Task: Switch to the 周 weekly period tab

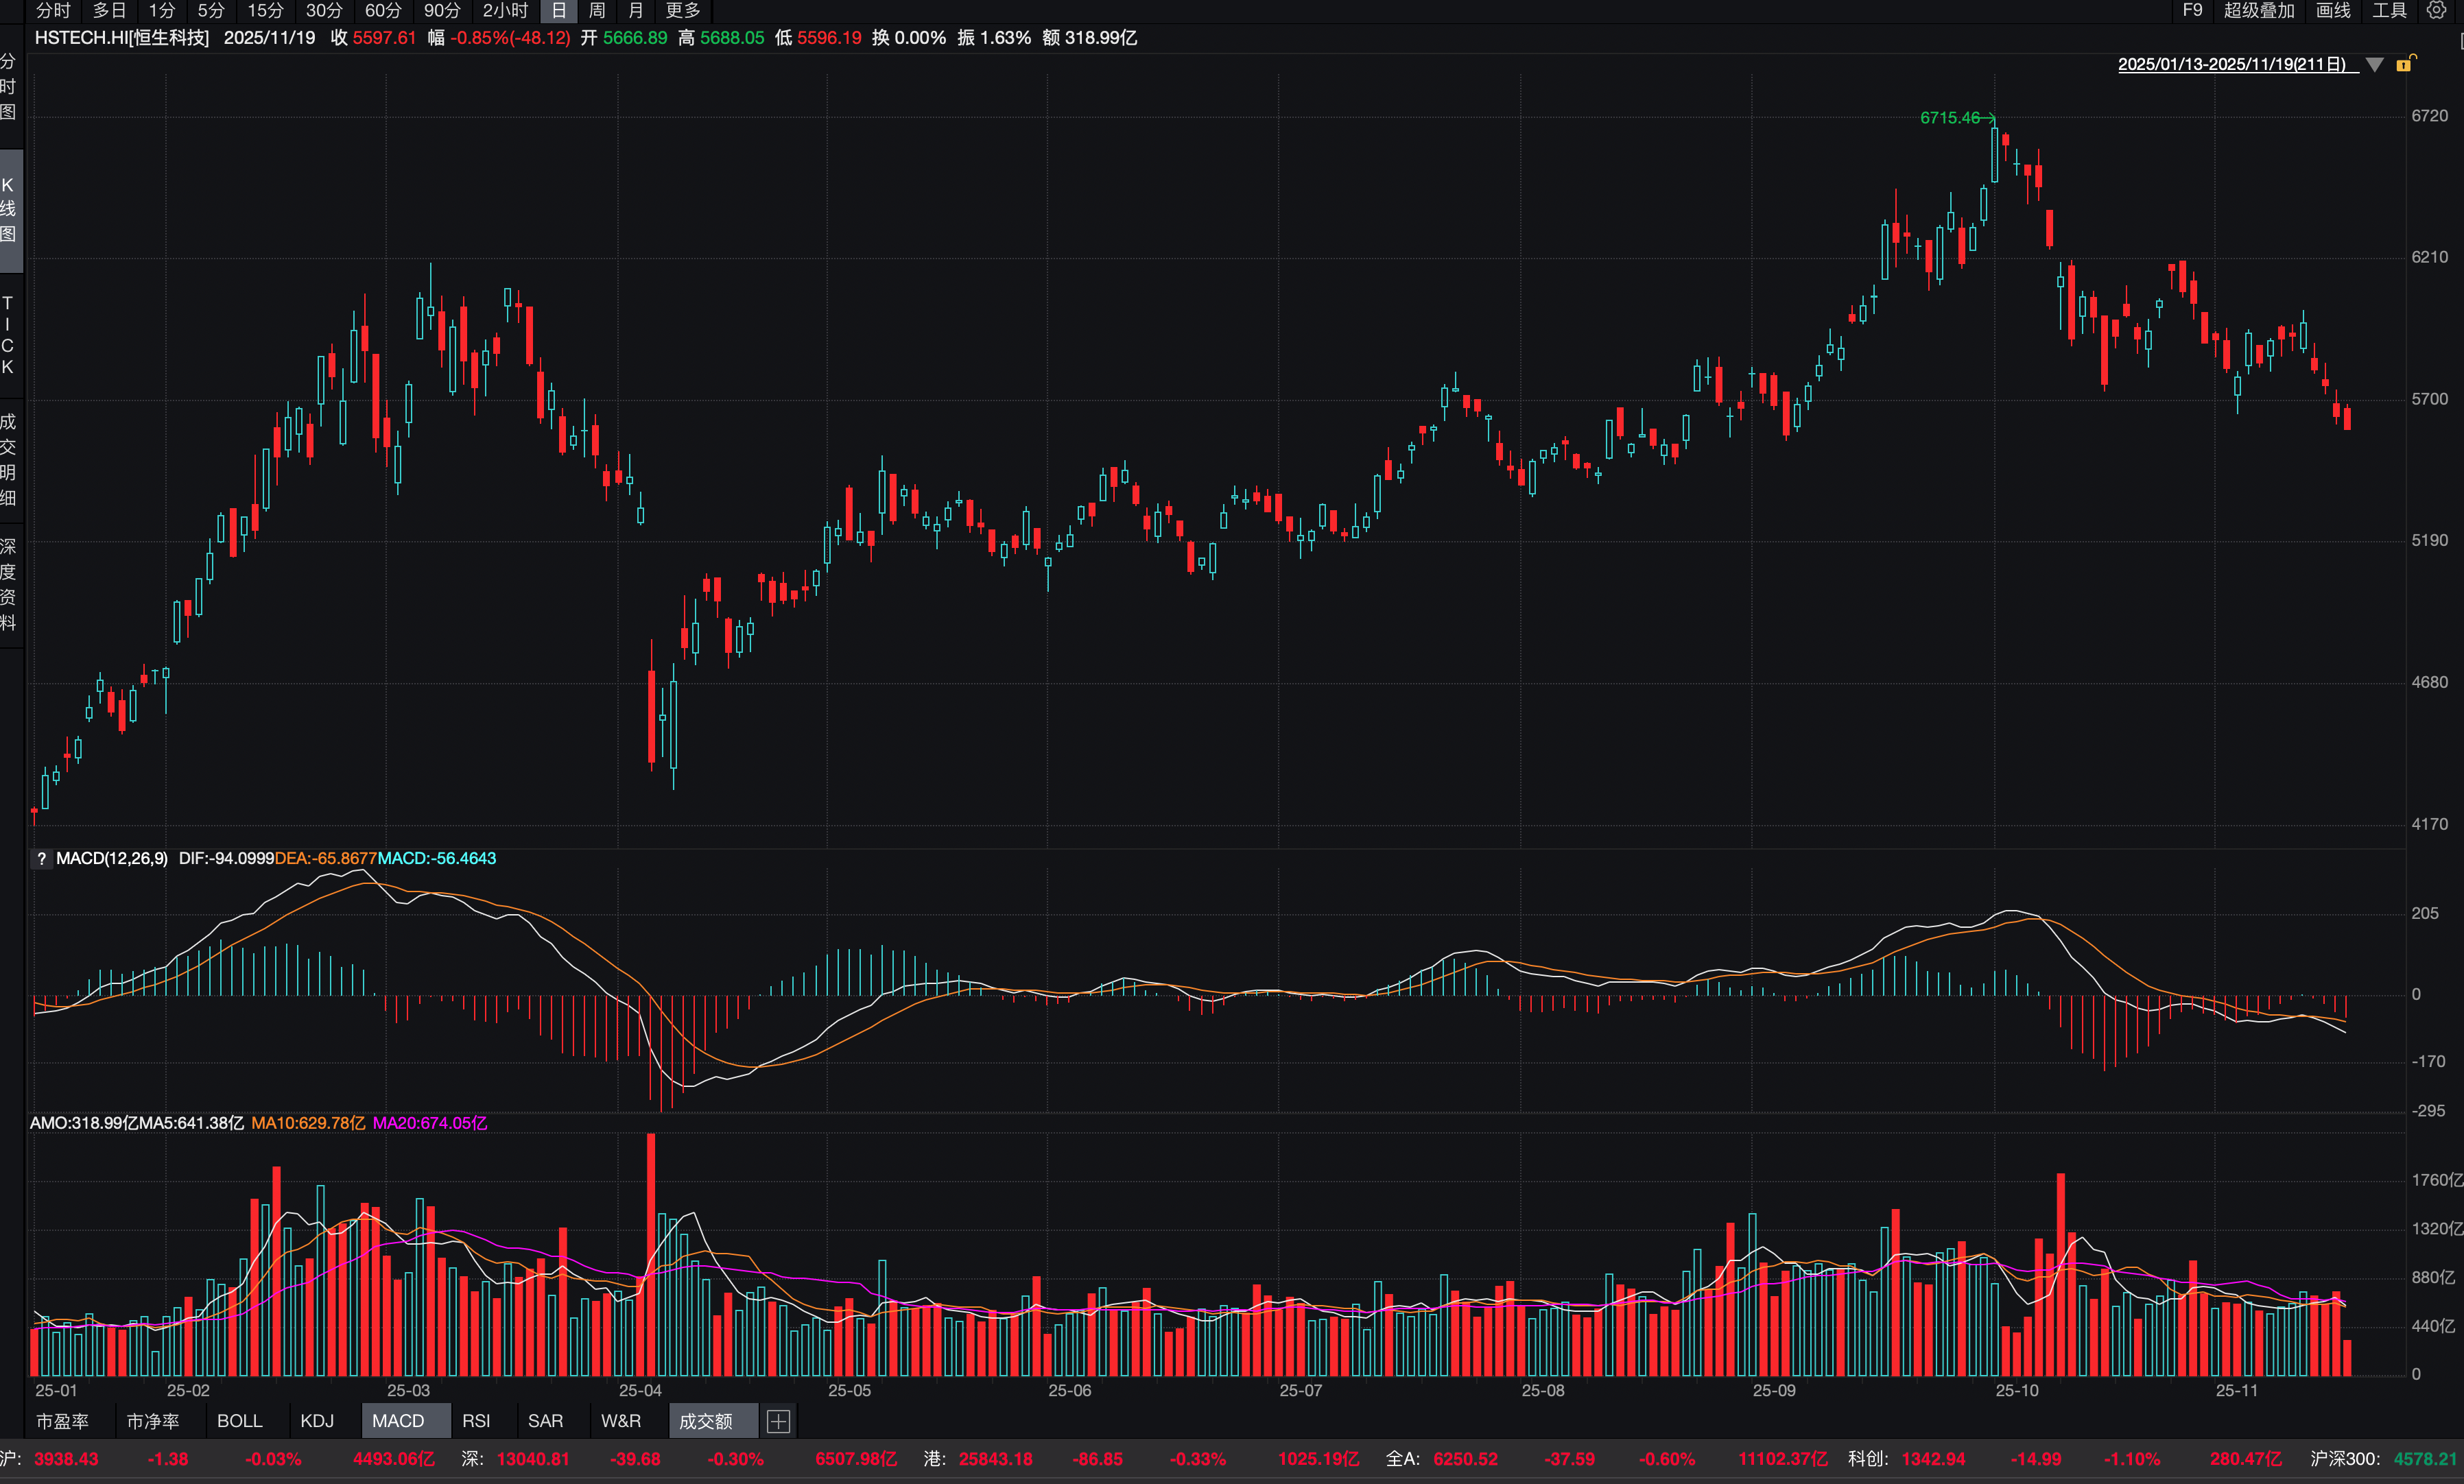Action: (x=597, y=10)
